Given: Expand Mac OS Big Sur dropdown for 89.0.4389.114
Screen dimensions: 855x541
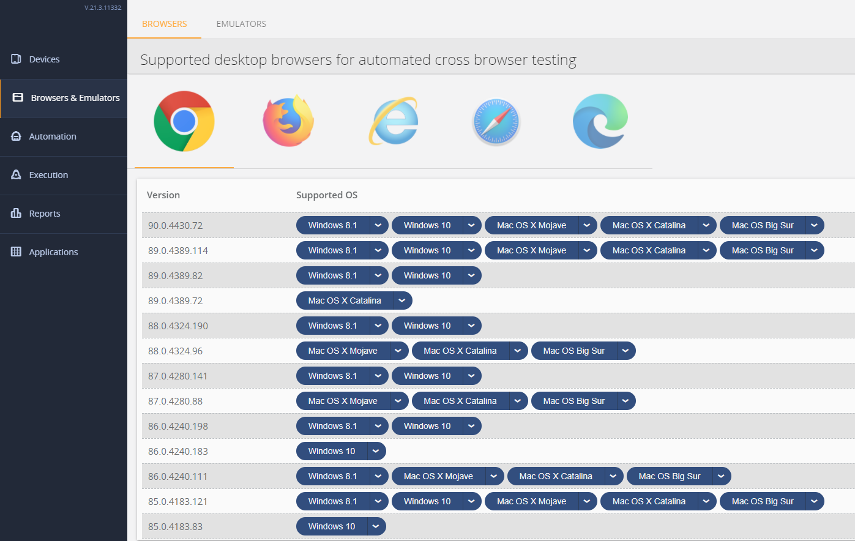Looking at the screenshot, I should [x=815, y=250].
